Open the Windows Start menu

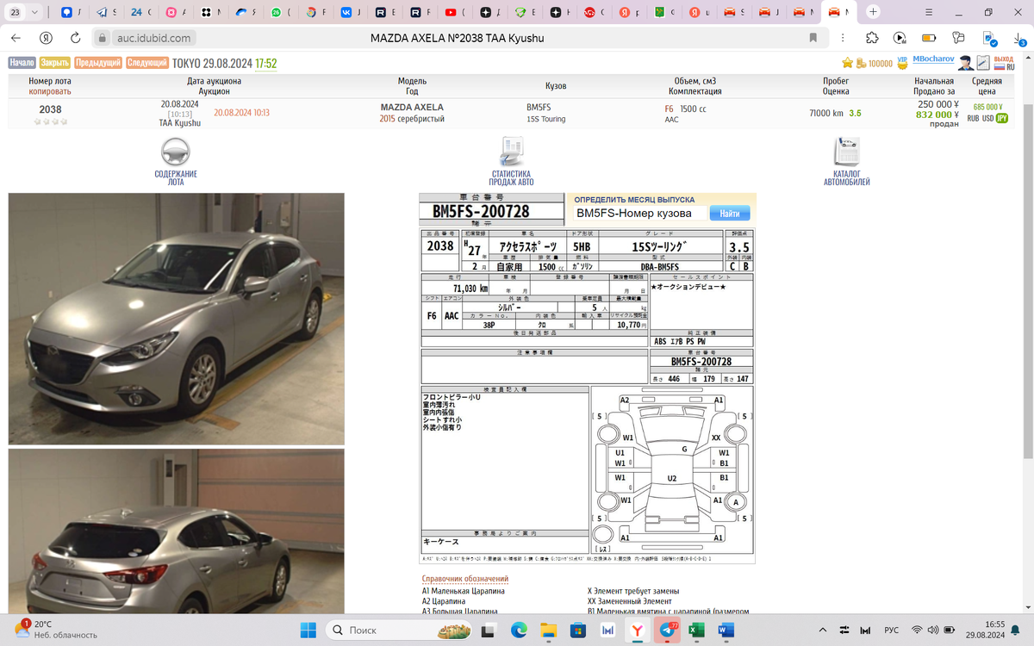click(x=310, y=630)
